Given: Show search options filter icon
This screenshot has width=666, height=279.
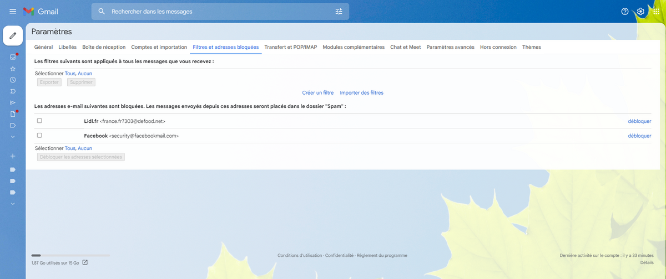Looking at the screenshot, I should coord(339,11).
